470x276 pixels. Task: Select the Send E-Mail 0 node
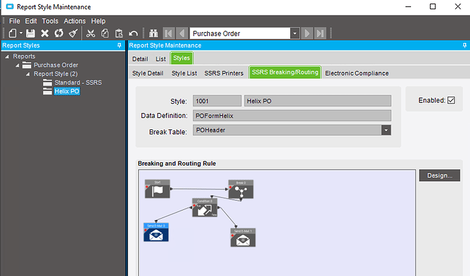[156, 232]
